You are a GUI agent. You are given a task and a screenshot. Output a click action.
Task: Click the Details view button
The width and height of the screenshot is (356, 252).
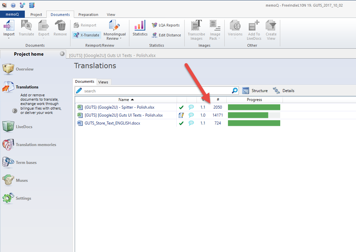coord(284,91)
